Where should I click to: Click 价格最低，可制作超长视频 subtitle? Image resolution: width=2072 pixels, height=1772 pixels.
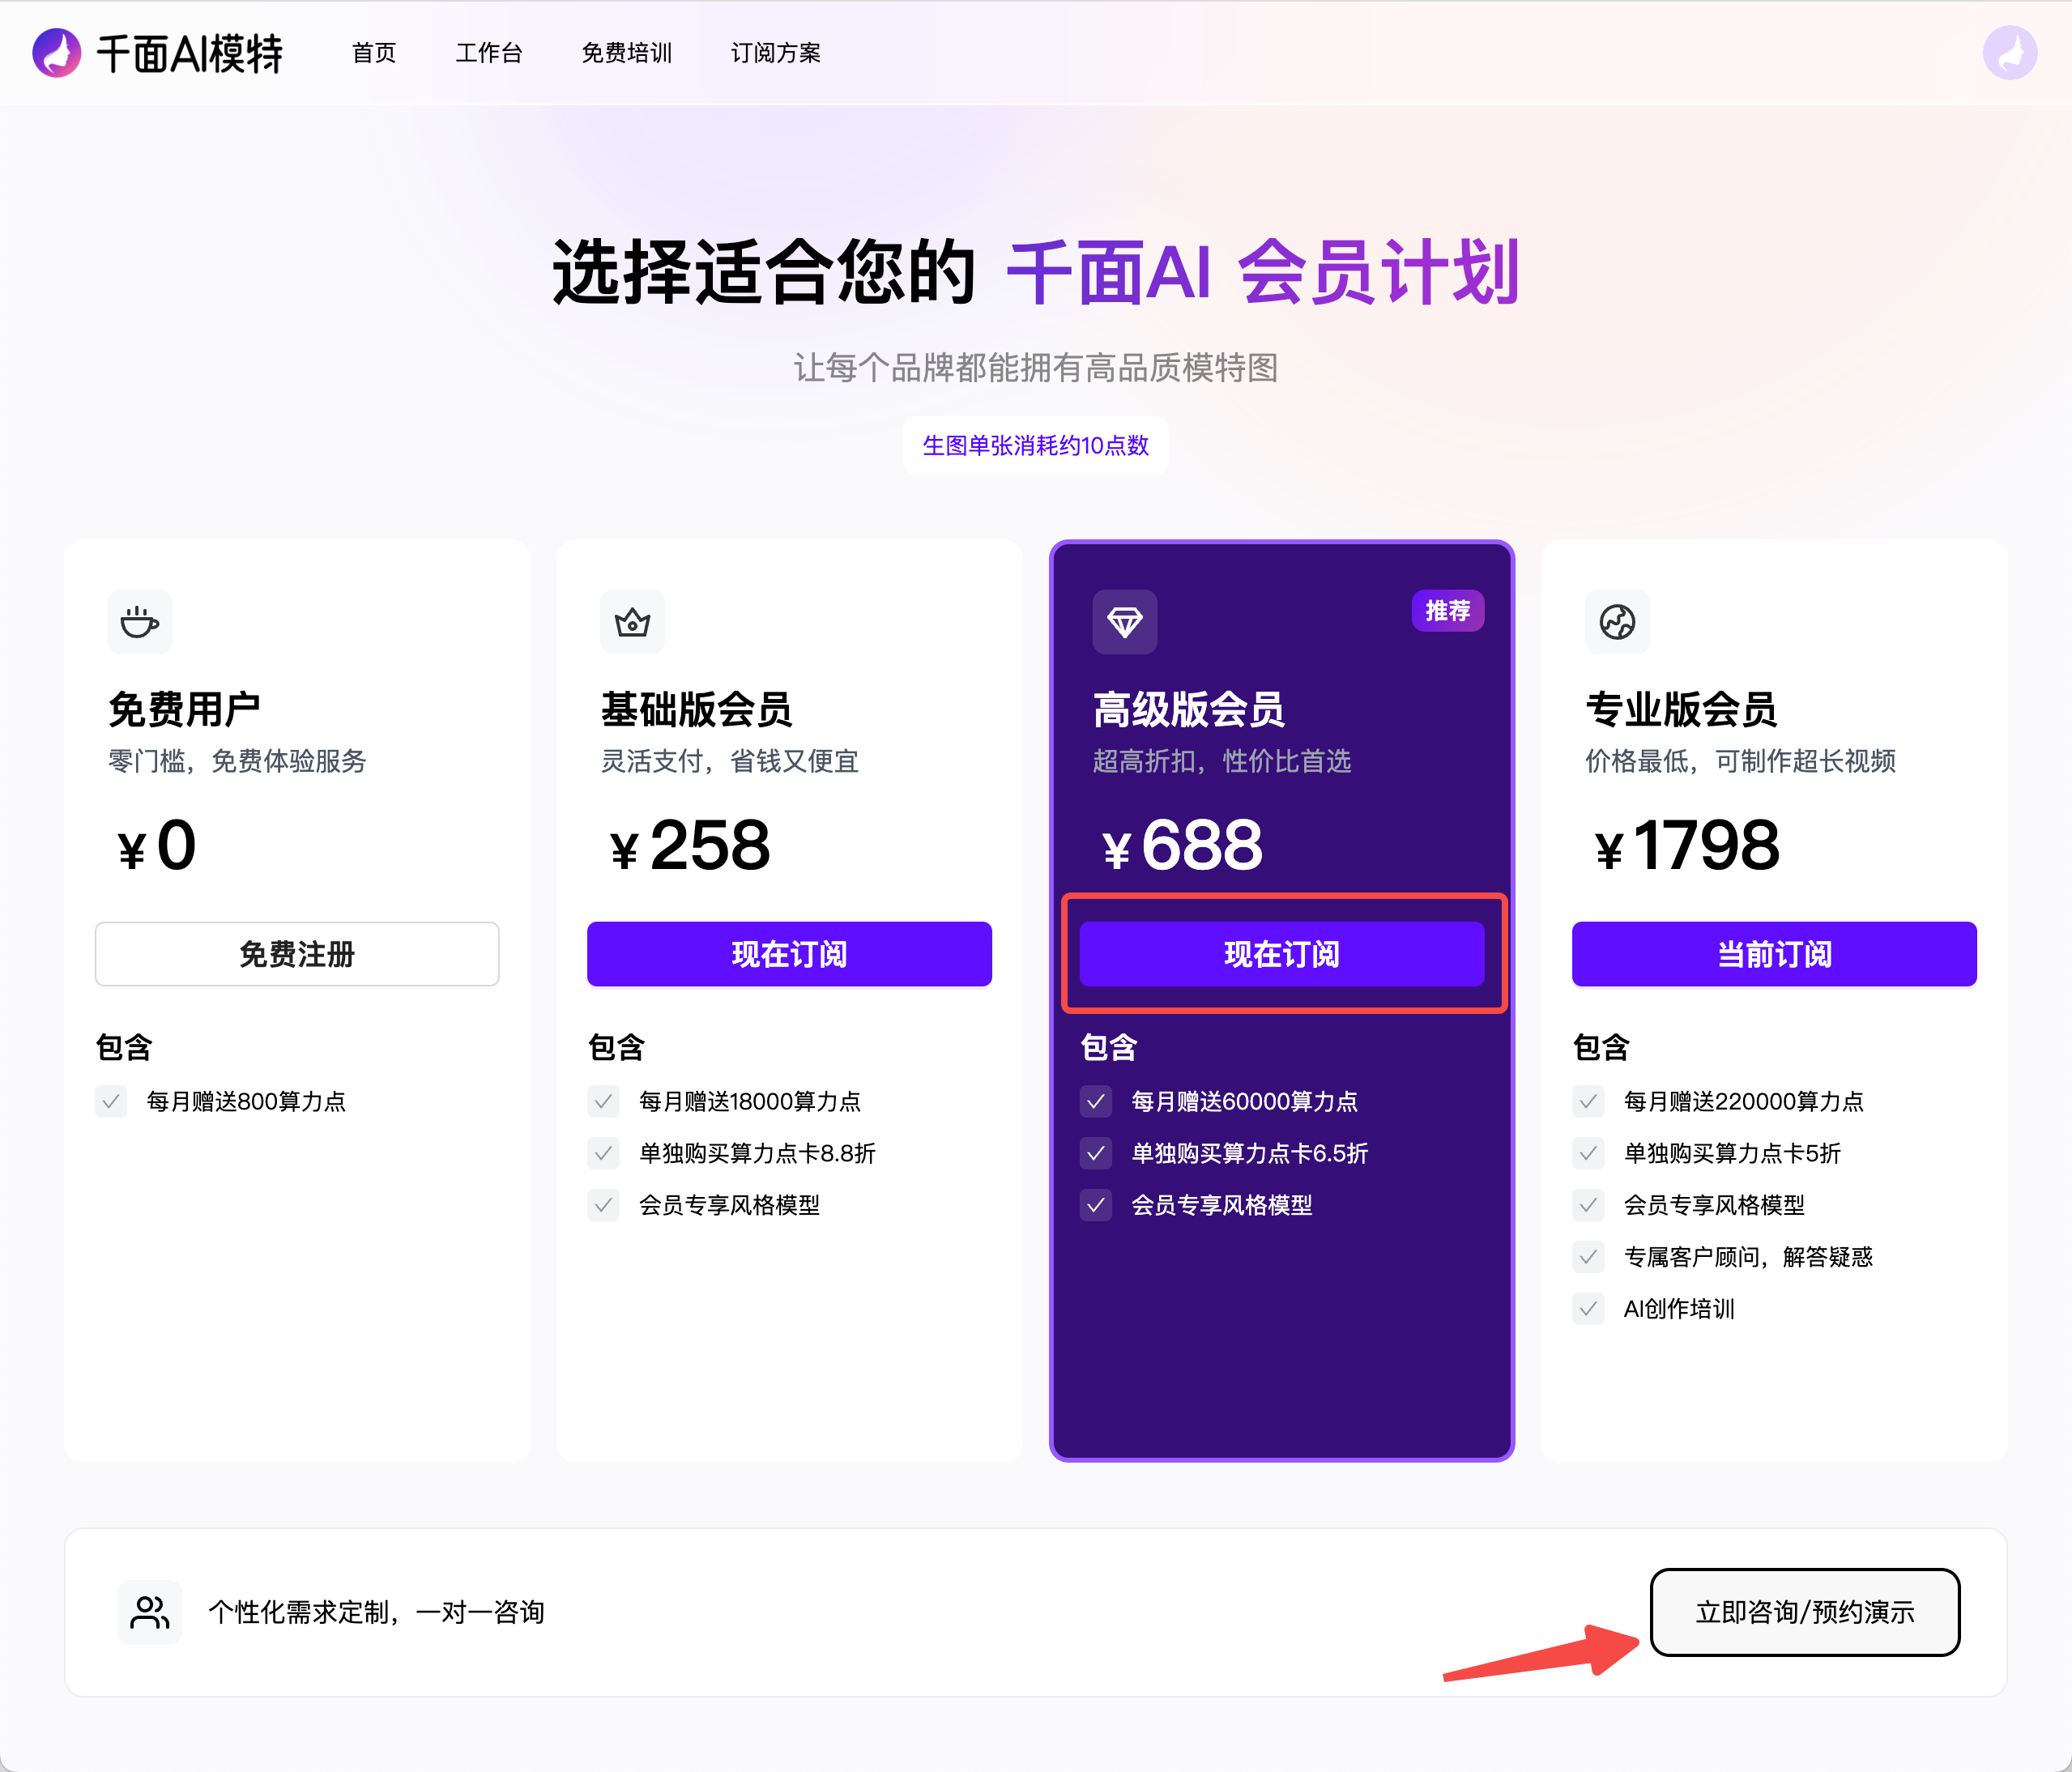pyautogui.click(x=1740, y=762)
